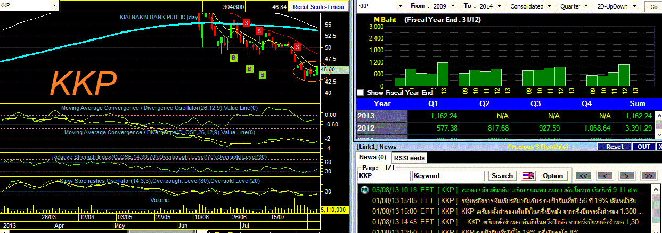Viewport: 662px width, 233px height.
Task: Click the Go button
Action: click(653, 7)
